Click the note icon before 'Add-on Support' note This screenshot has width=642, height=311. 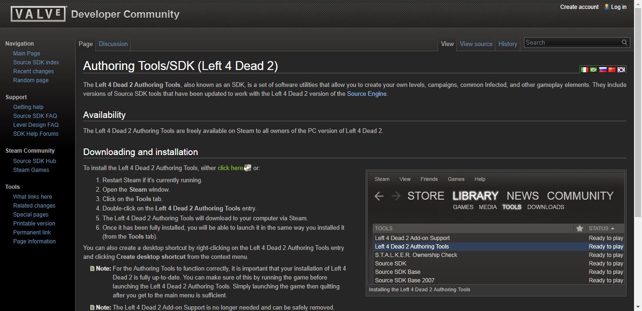(x=92, y=308)
